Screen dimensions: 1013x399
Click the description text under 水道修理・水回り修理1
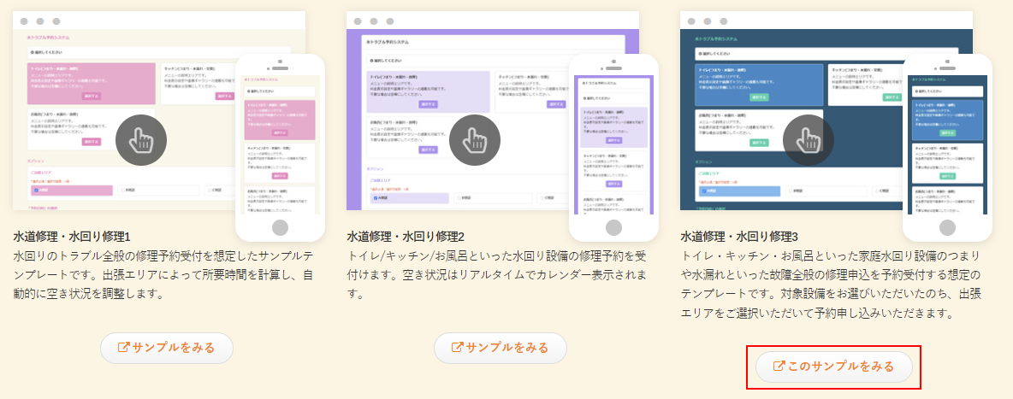pyautogui.click(x=163, y=274)
